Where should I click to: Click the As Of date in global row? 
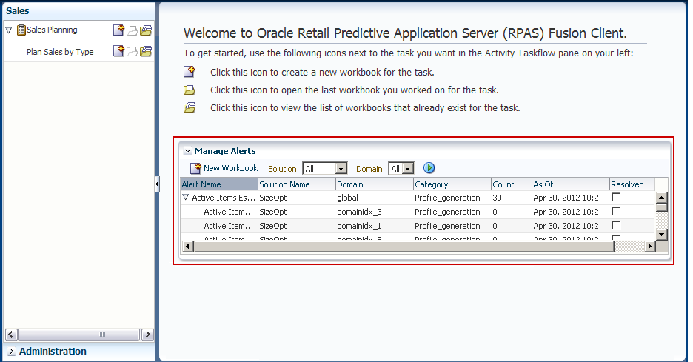(x=570, y=198)
